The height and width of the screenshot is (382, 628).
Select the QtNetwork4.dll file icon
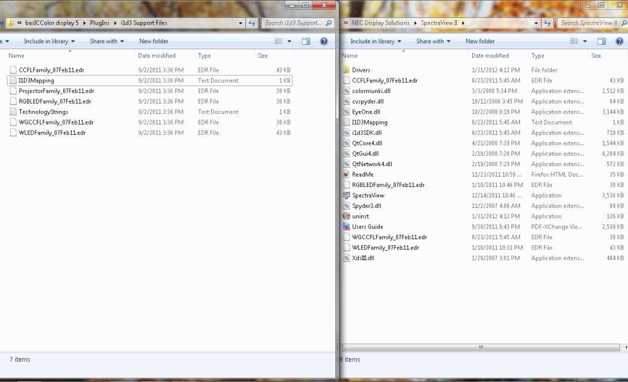[347, 164]
